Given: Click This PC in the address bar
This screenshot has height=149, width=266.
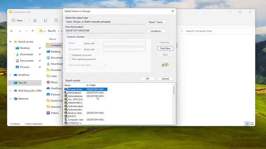Looking at the screenshot, I should coord(52,31).
